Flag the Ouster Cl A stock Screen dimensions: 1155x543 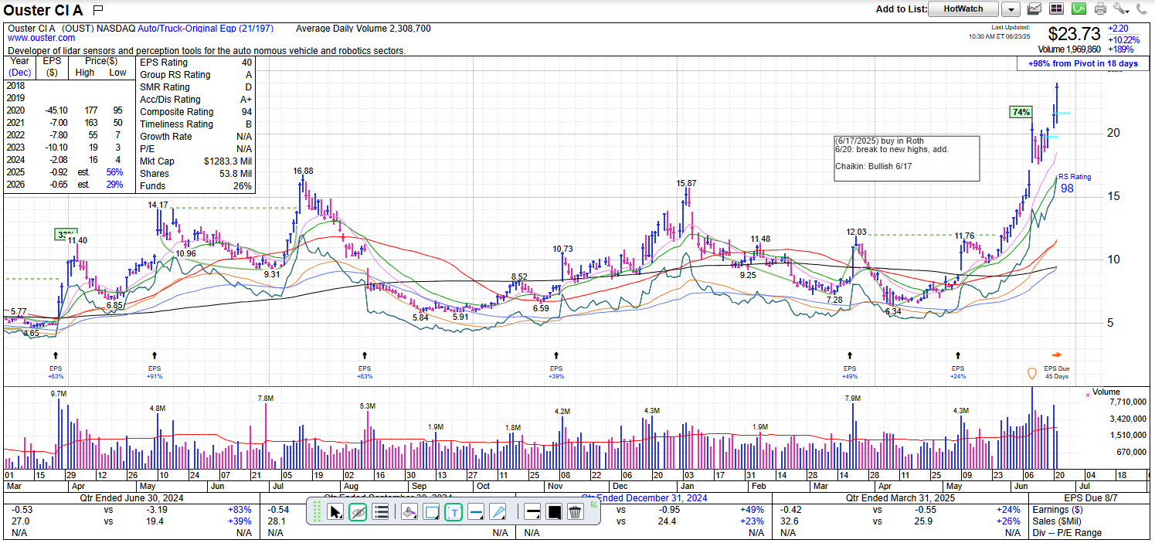(97, 10)
